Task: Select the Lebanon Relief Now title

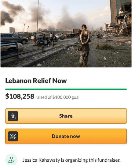Action: (36, 81)
